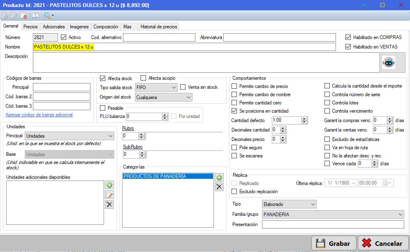This screenshot has height=252, width=410.
Task: Select the Mas tab
Action: (x=127, y=27)
